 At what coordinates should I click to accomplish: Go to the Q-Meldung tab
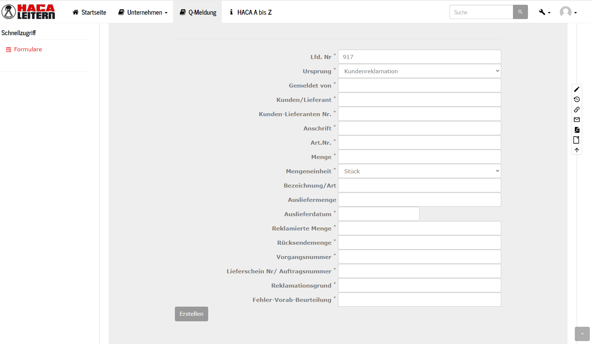point(198,12)
